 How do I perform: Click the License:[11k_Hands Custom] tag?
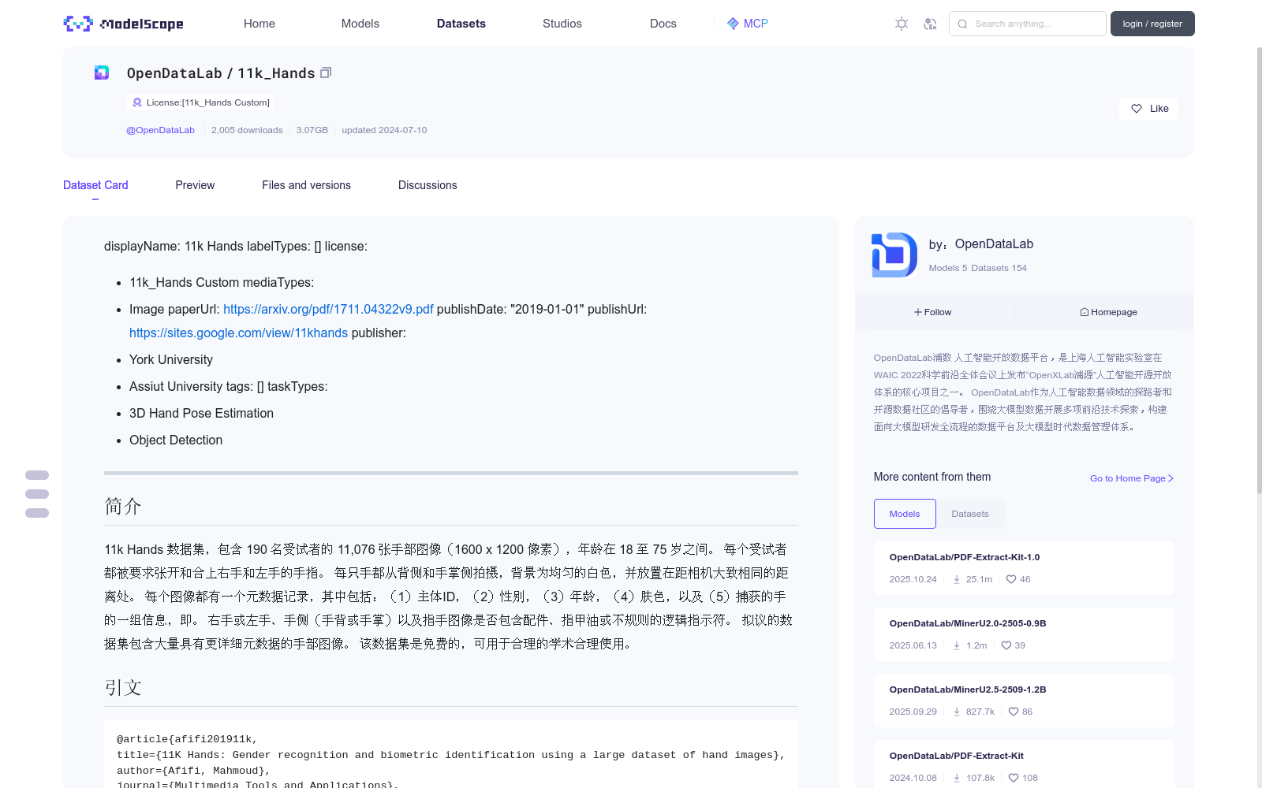pyautogui.click(x=202, y=102)
